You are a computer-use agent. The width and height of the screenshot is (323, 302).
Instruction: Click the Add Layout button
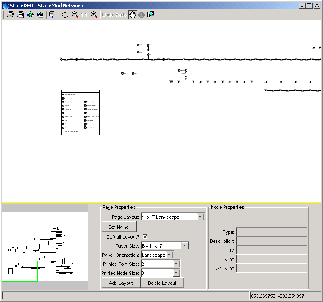click(121, 283)
